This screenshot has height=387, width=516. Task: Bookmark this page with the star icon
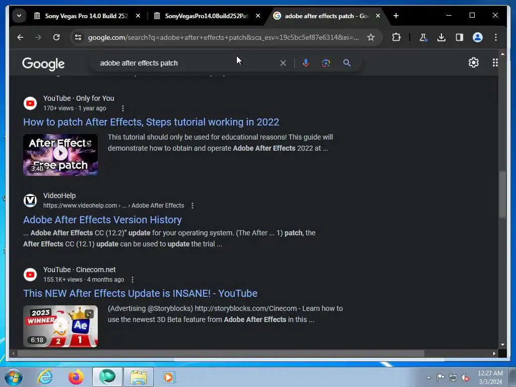coord(371,37)
